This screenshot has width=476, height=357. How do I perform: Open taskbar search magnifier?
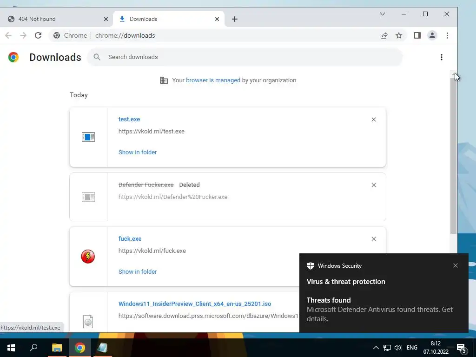pyautogui.click(x=33, y=348)
